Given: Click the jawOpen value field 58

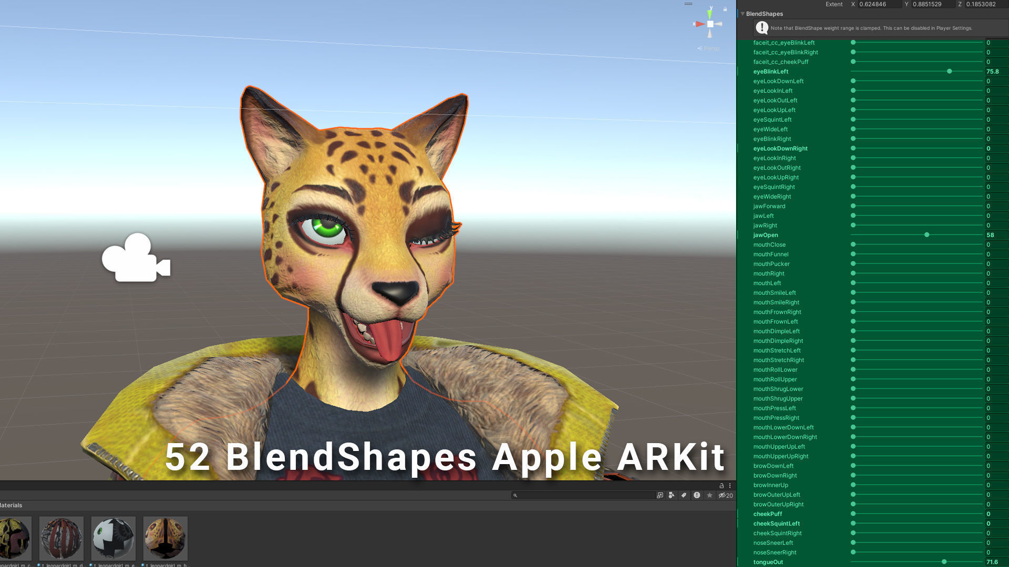Looking at the screenshot, I should click(x=996, y=235).
